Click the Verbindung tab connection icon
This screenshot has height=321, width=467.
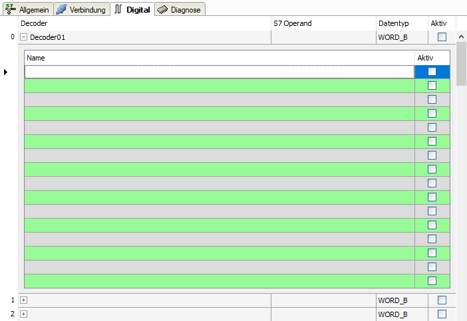click(x=61, y=9)
